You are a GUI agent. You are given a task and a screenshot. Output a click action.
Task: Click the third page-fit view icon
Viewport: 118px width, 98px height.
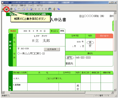[31, 9]
